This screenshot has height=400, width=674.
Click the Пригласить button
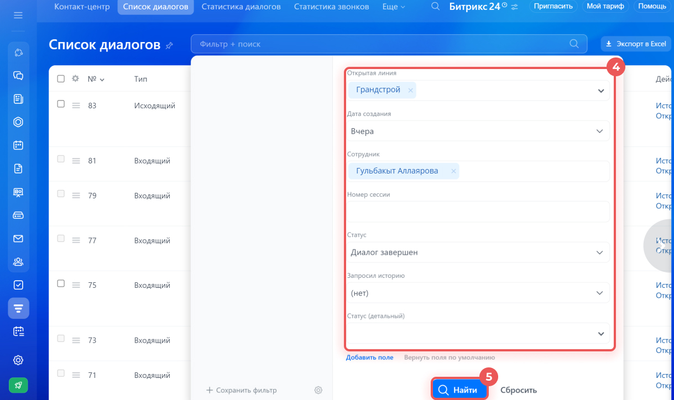(554, 7)
